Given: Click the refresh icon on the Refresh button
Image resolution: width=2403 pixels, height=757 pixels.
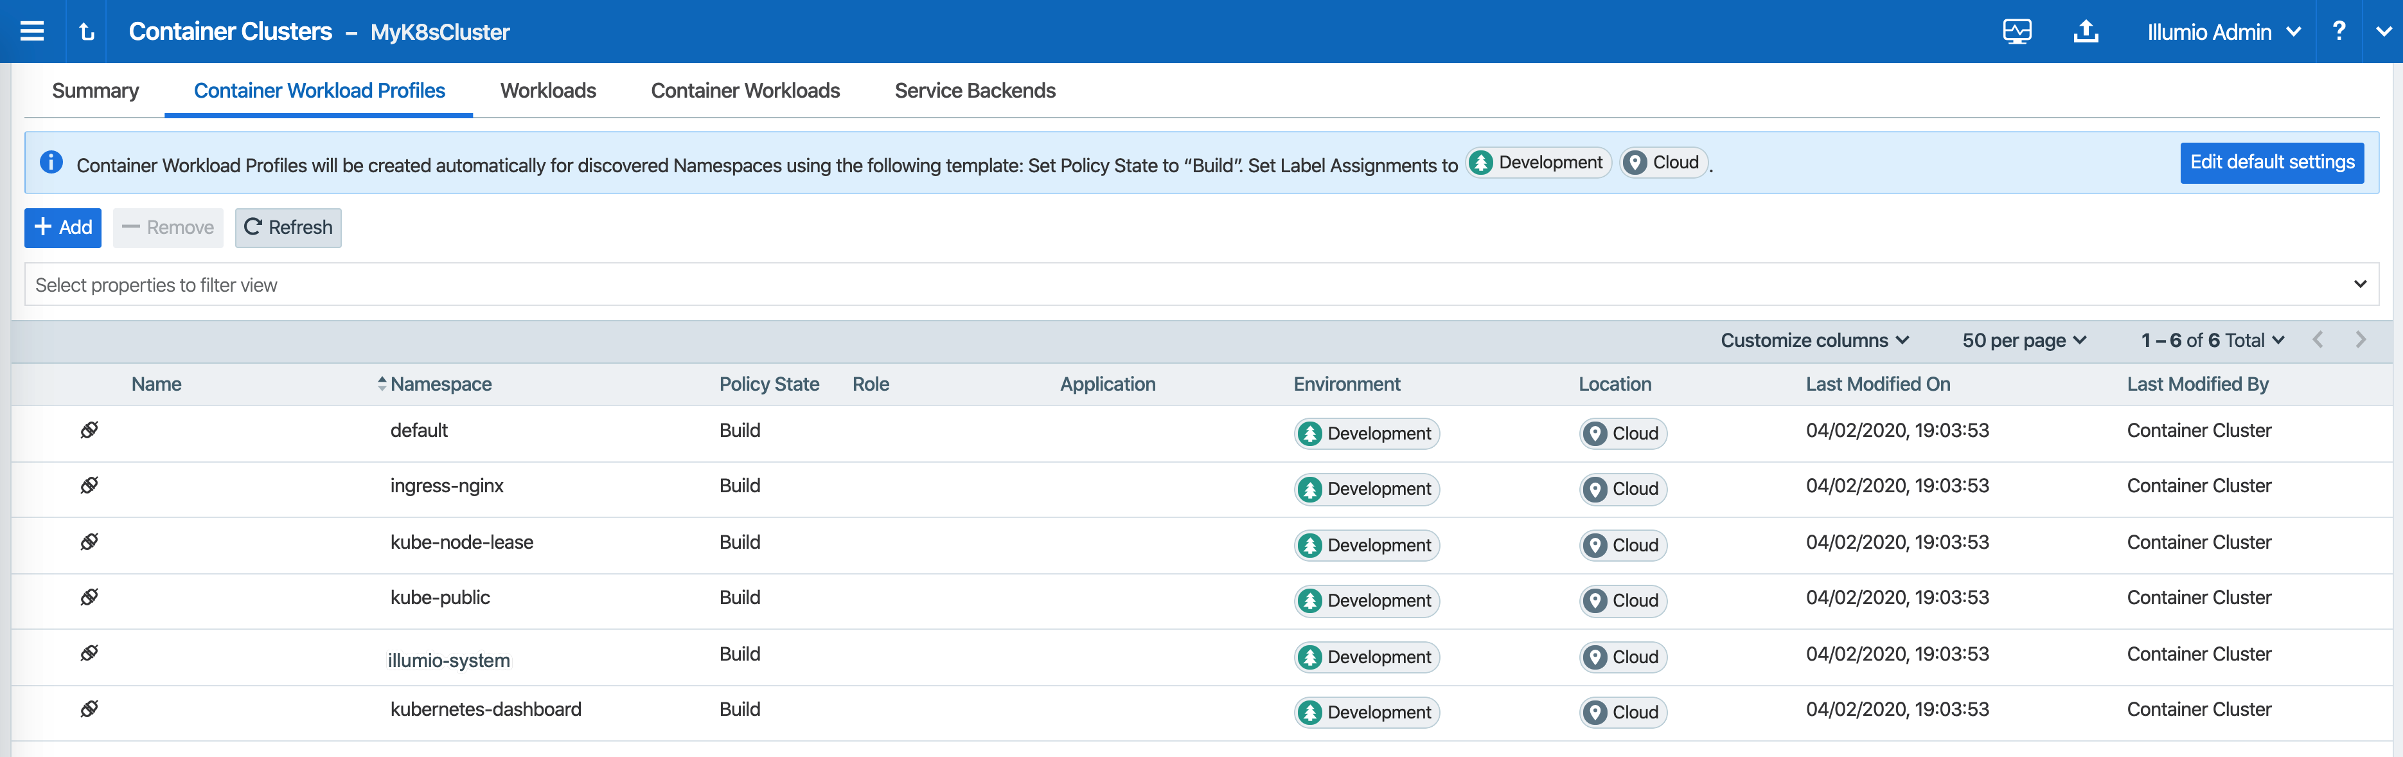Looking at the screenshot, I should tap(253, 227).
